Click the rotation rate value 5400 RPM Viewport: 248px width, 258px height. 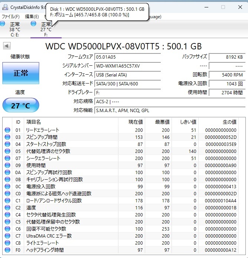pyautogui.click(x=227, y=75)
